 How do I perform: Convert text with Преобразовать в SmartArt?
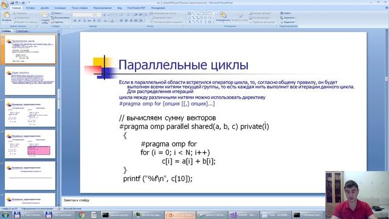(167, 22)
